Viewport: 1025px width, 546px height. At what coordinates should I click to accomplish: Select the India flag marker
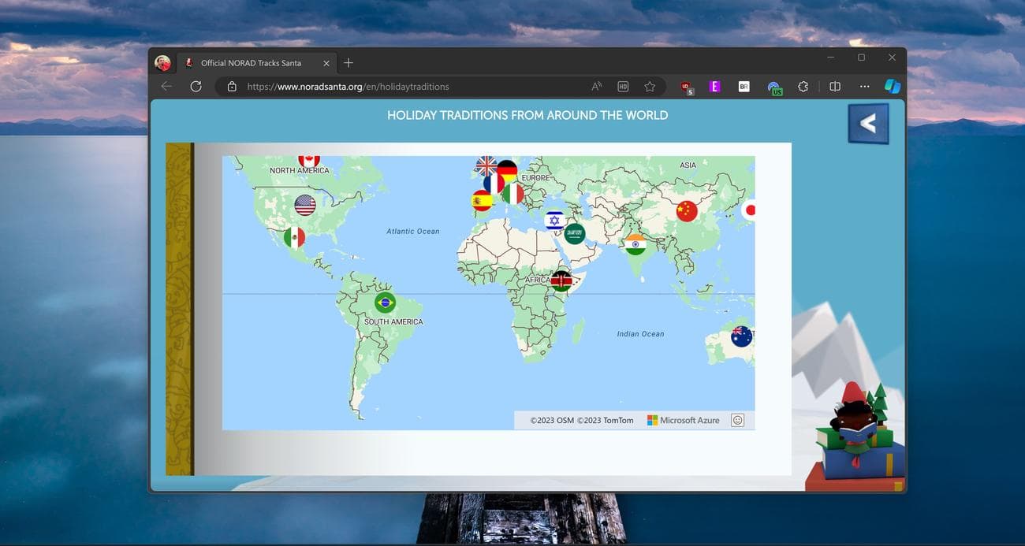tap(635, 244)
